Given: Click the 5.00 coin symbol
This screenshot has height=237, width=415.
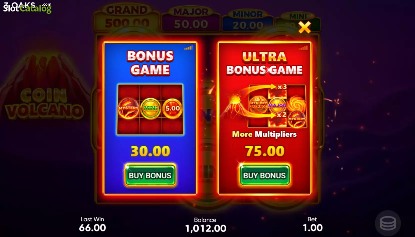Looking at the screenshot, I should [x=172, y=108].
